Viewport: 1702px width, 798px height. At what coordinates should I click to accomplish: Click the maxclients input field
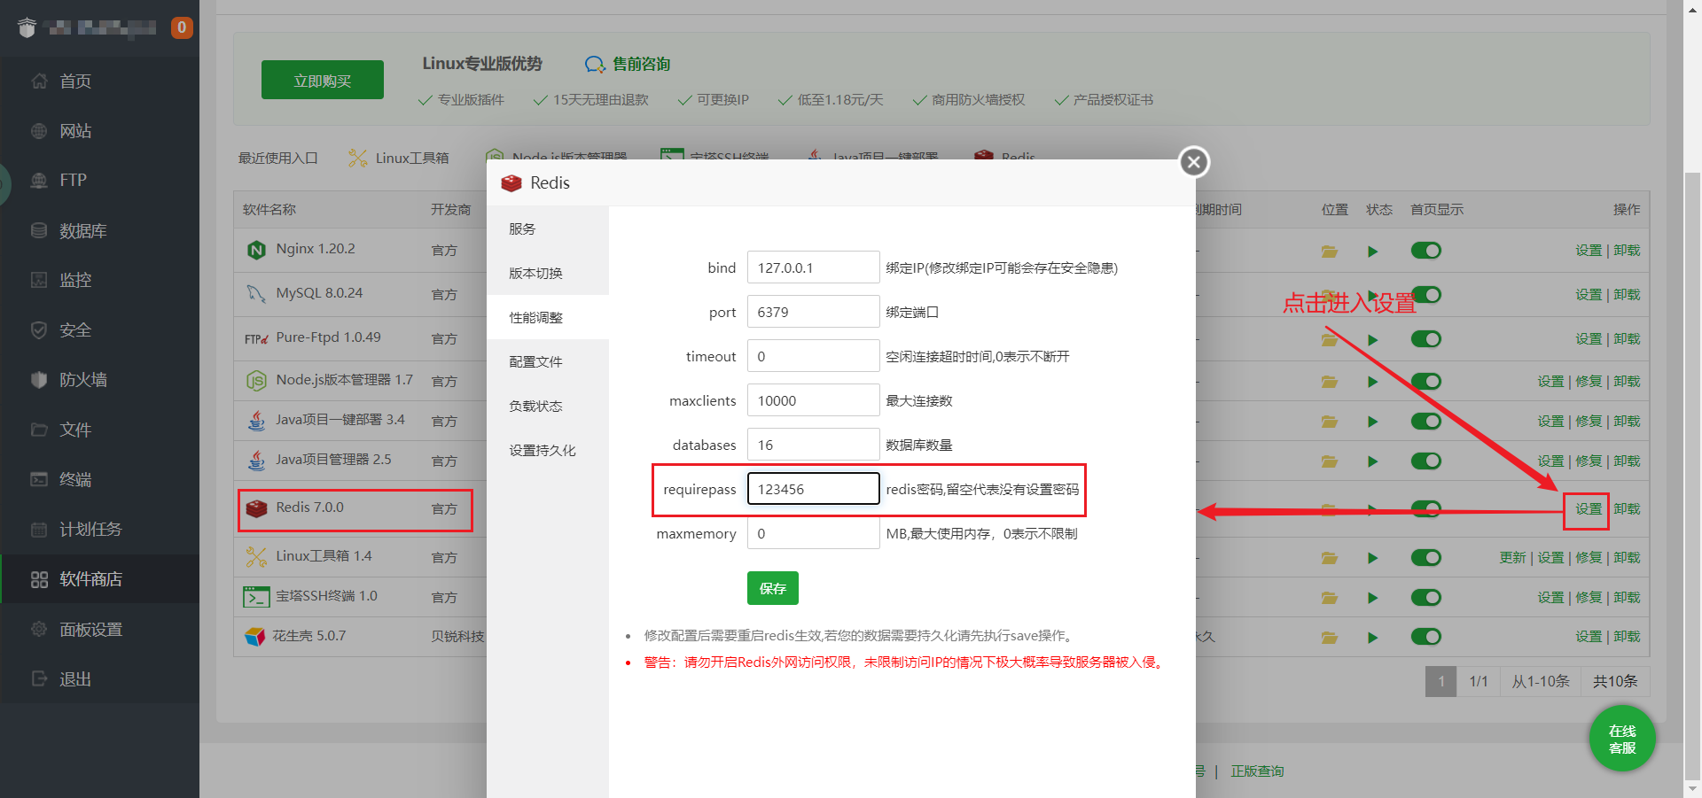(813, 400)
